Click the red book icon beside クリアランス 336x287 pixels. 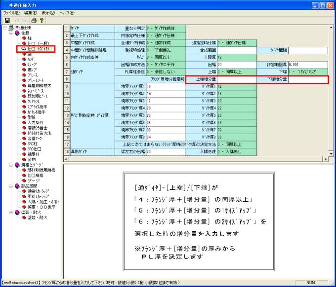(24, 102)
